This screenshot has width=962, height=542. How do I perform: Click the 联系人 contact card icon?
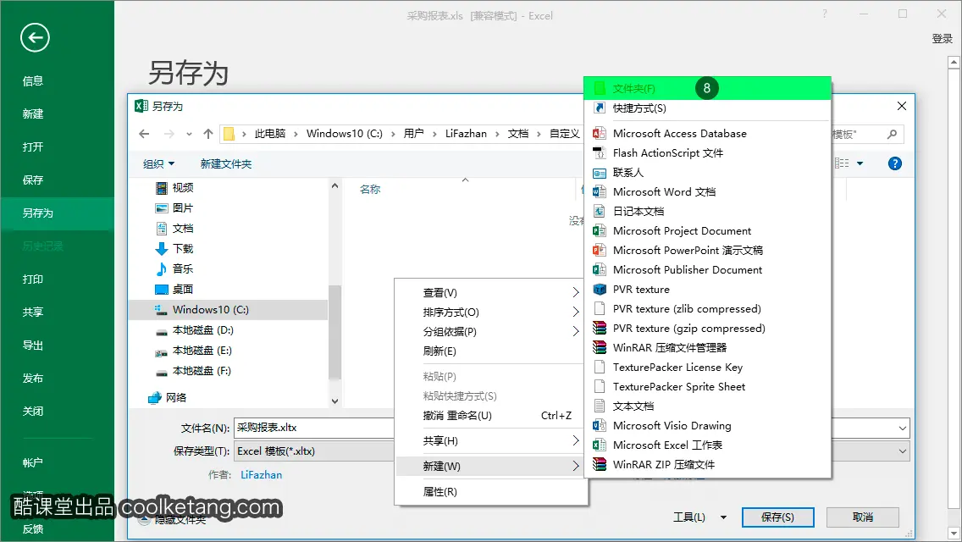(600, 173)
